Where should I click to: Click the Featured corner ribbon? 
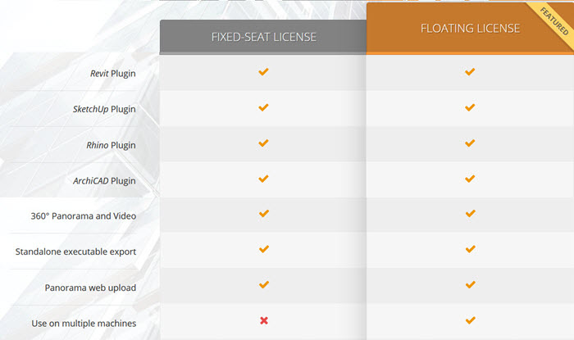pos(554,21)
